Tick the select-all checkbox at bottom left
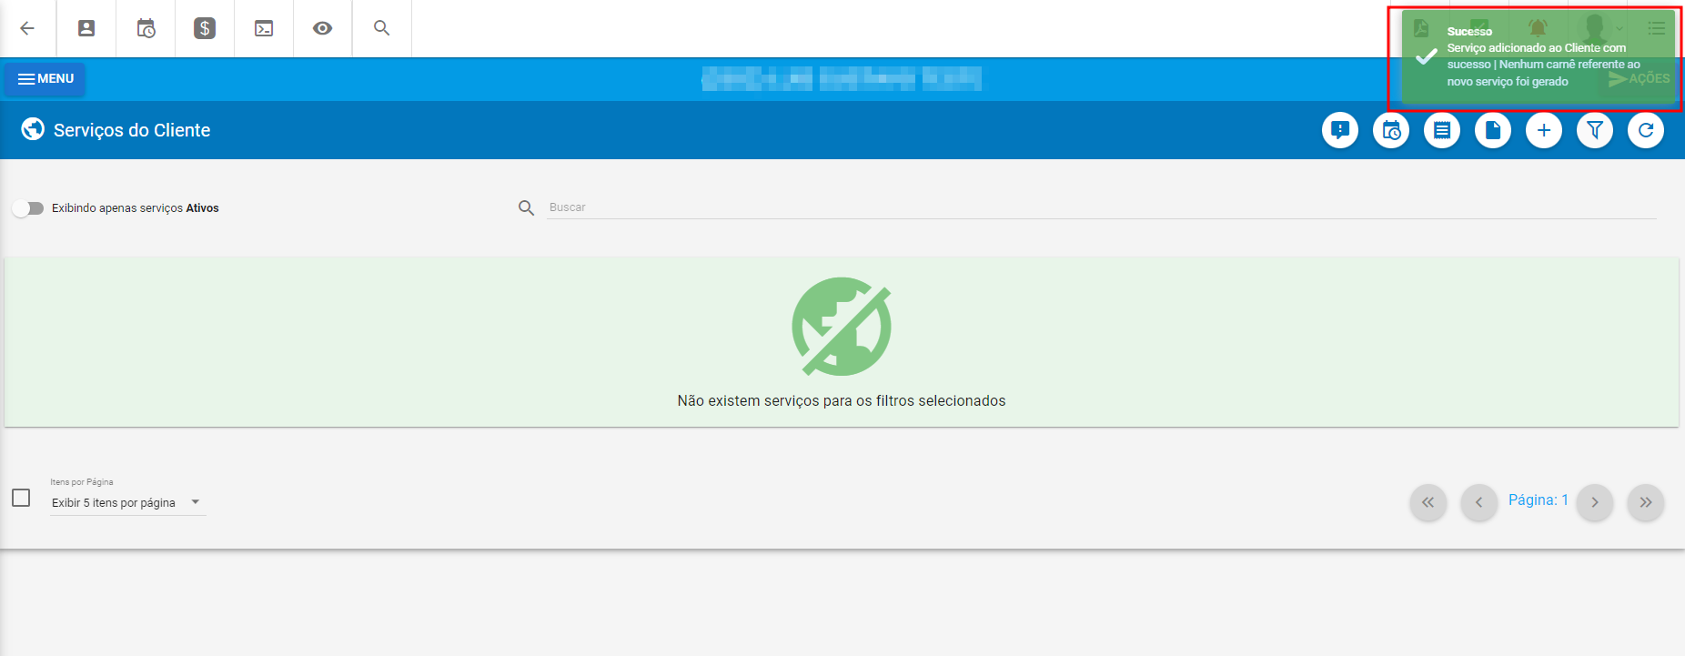 pos(21,498)
